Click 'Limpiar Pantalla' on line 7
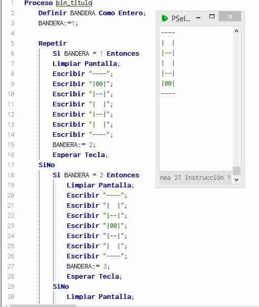The height and width of the screenshot is (307, 259). (x=85, y=64)
